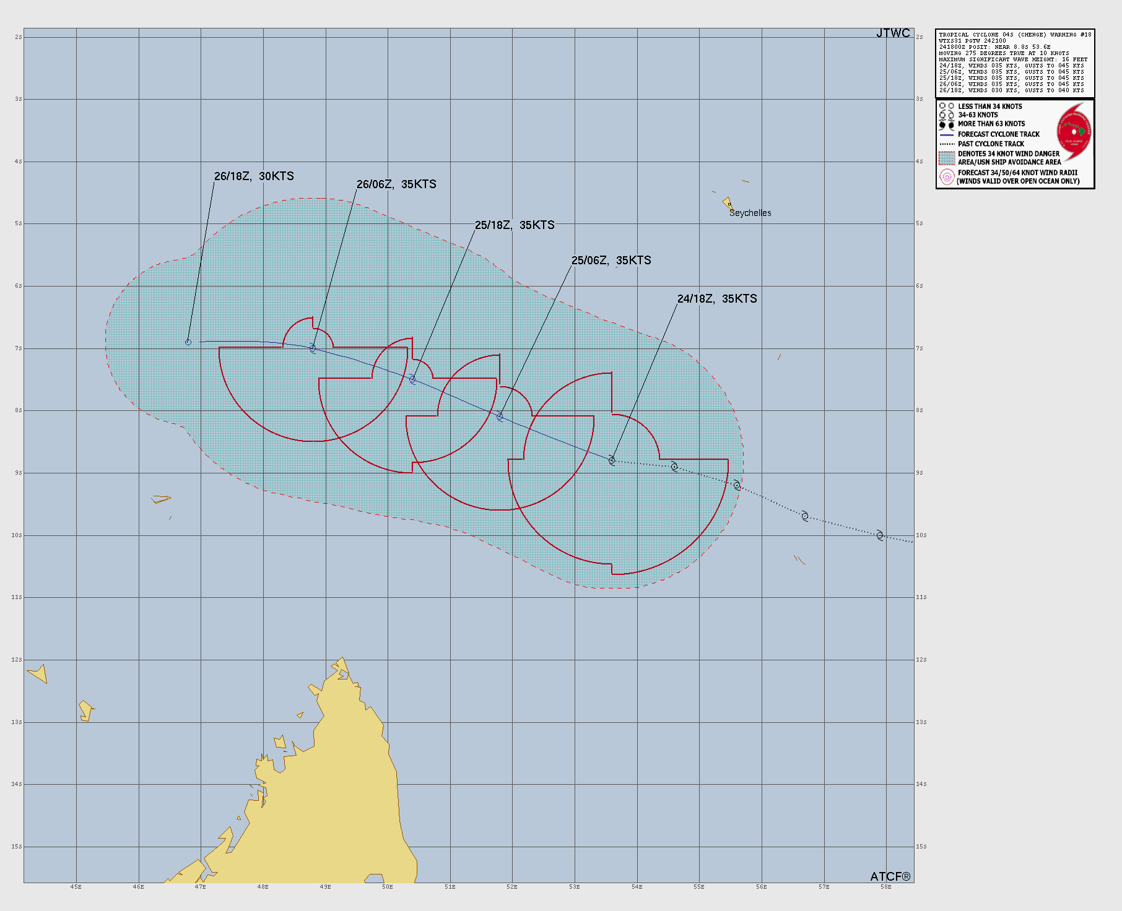Click the "Forecast Cyclone Track" legend entry

point(998,134)
